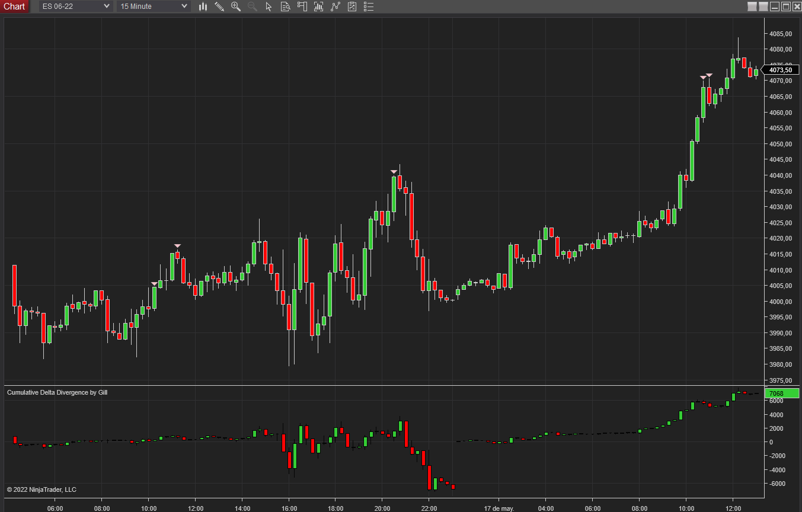Click the Cumulative Delta Divergence by Gill label

[57, 392]
